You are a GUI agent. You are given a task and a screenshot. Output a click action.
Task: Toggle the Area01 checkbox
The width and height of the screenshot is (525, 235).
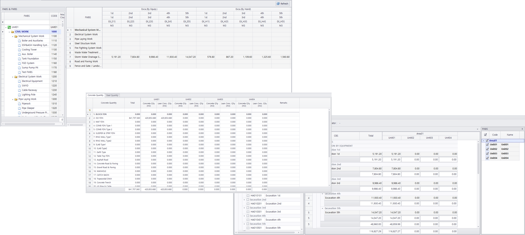pos(487,141)
